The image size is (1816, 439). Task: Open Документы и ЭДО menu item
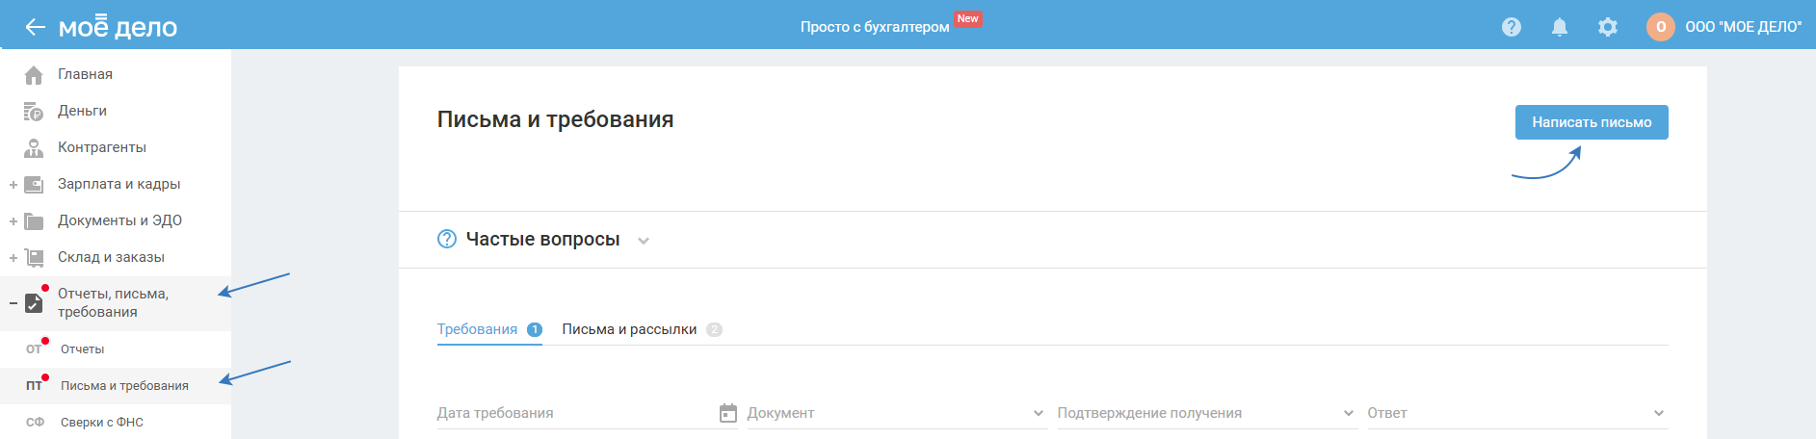click(119, 220)
